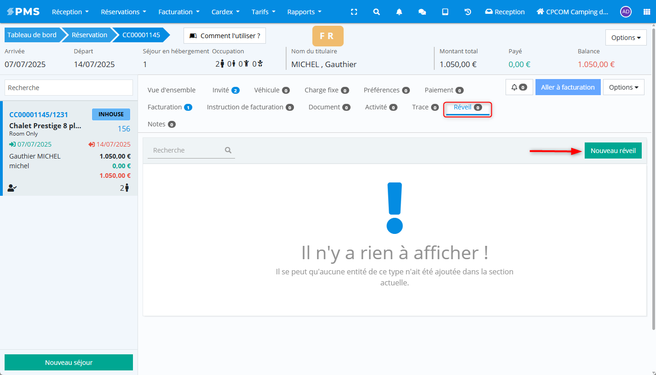The height and width of the screenshot is (375, 656).
Task: Open the Options dropdown beside Aller à facturation
Action: click(x=623, y=87)
